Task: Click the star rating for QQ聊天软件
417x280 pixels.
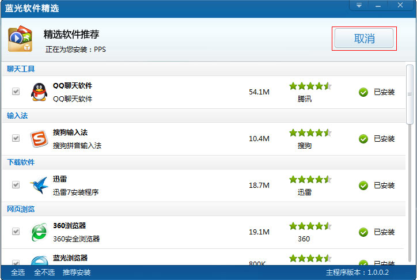Action: (310, 86)
